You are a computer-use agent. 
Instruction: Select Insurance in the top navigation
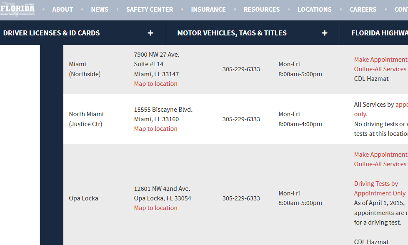point(208,9)
